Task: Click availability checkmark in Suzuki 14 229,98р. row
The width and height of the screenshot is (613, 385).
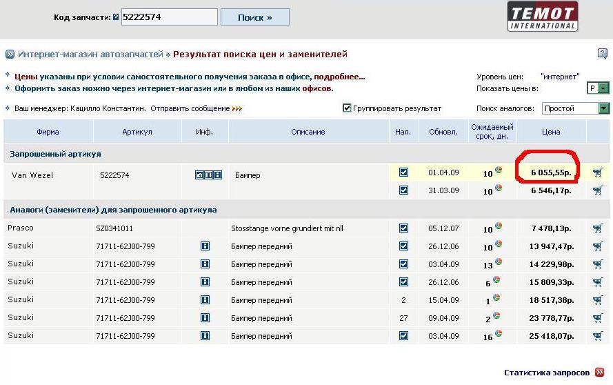Action: (403, 264)
